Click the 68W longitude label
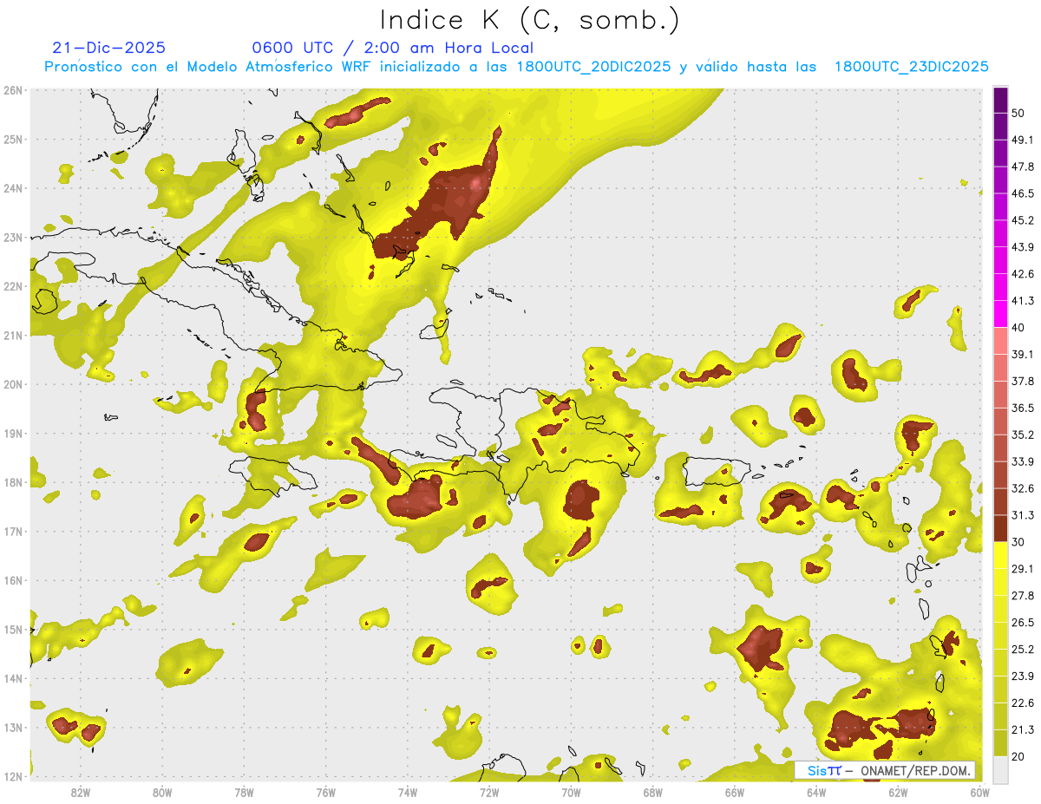Screen dimensions: 1041x804 653,793
